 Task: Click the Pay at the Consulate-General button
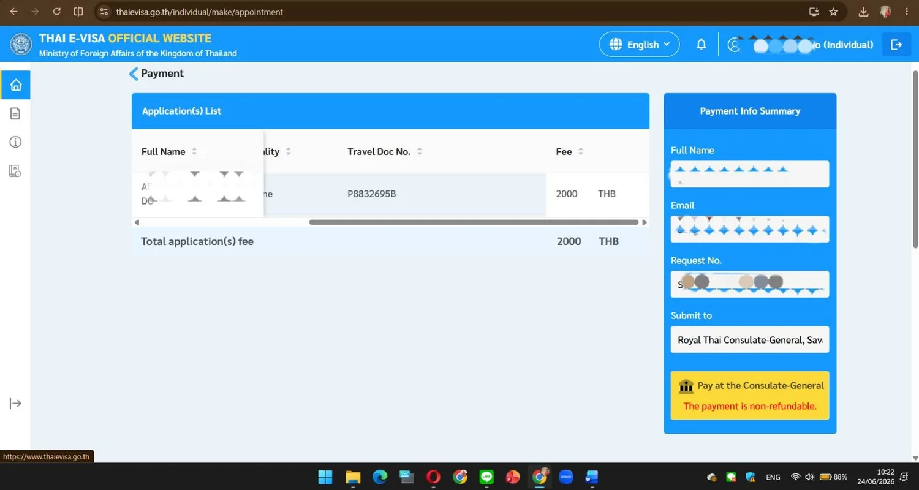(x=750, y=395)
